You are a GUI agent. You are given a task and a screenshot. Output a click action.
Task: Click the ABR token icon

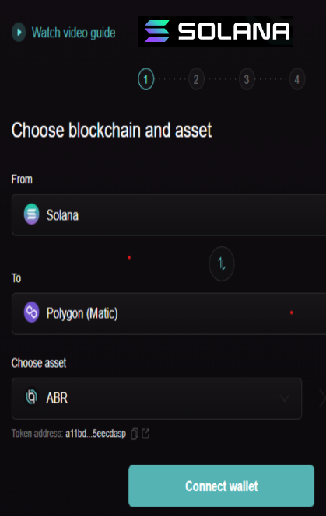[32, 397]
